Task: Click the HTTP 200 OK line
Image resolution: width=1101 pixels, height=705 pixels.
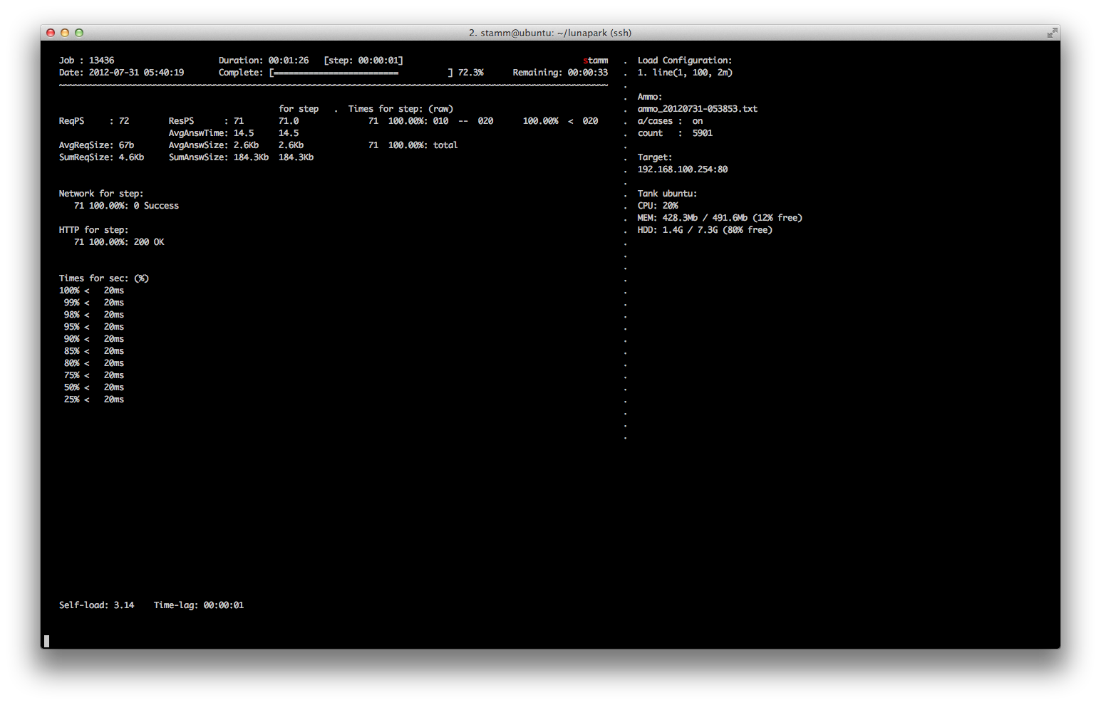Action: 119,242
